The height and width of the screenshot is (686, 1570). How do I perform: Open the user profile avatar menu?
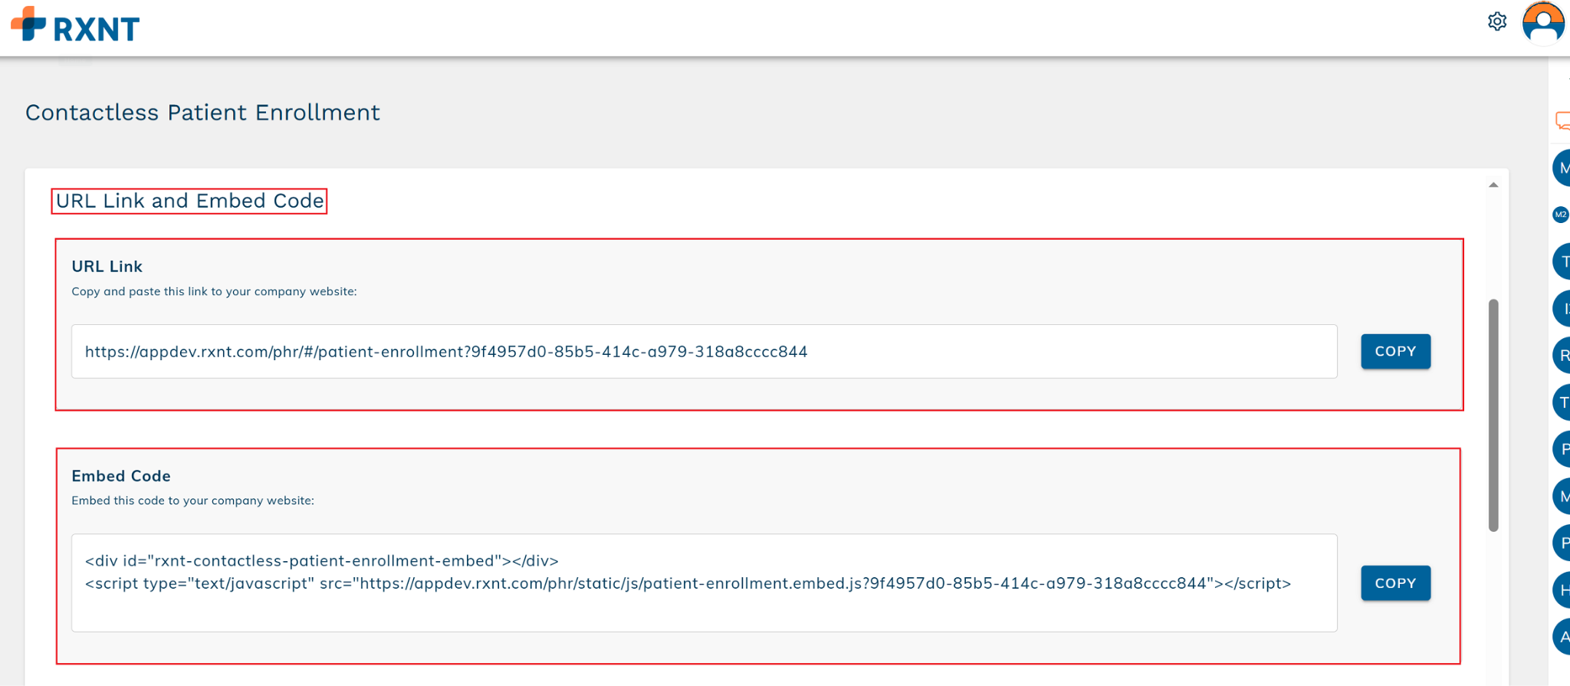[x=1543, y=23]
